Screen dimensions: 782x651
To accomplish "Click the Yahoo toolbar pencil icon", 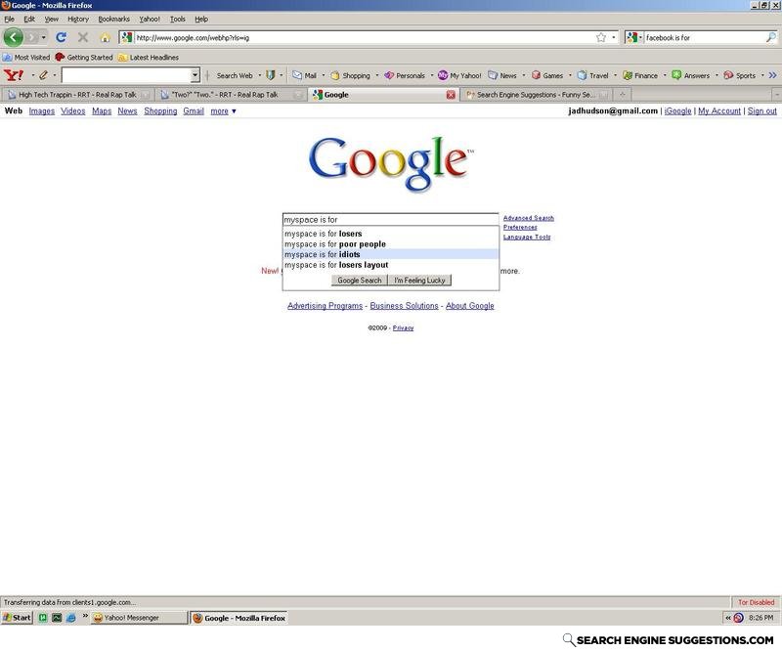I will 43,75.
